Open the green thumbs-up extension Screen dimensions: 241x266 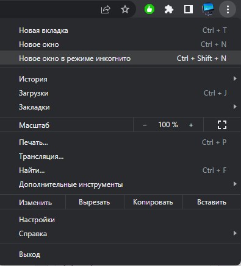(149, 9)
